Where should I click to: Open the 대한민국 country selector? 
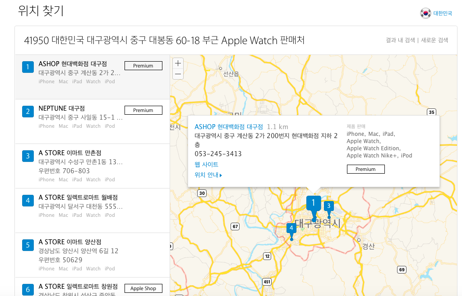pyautogui.click(x=443, y=13)
